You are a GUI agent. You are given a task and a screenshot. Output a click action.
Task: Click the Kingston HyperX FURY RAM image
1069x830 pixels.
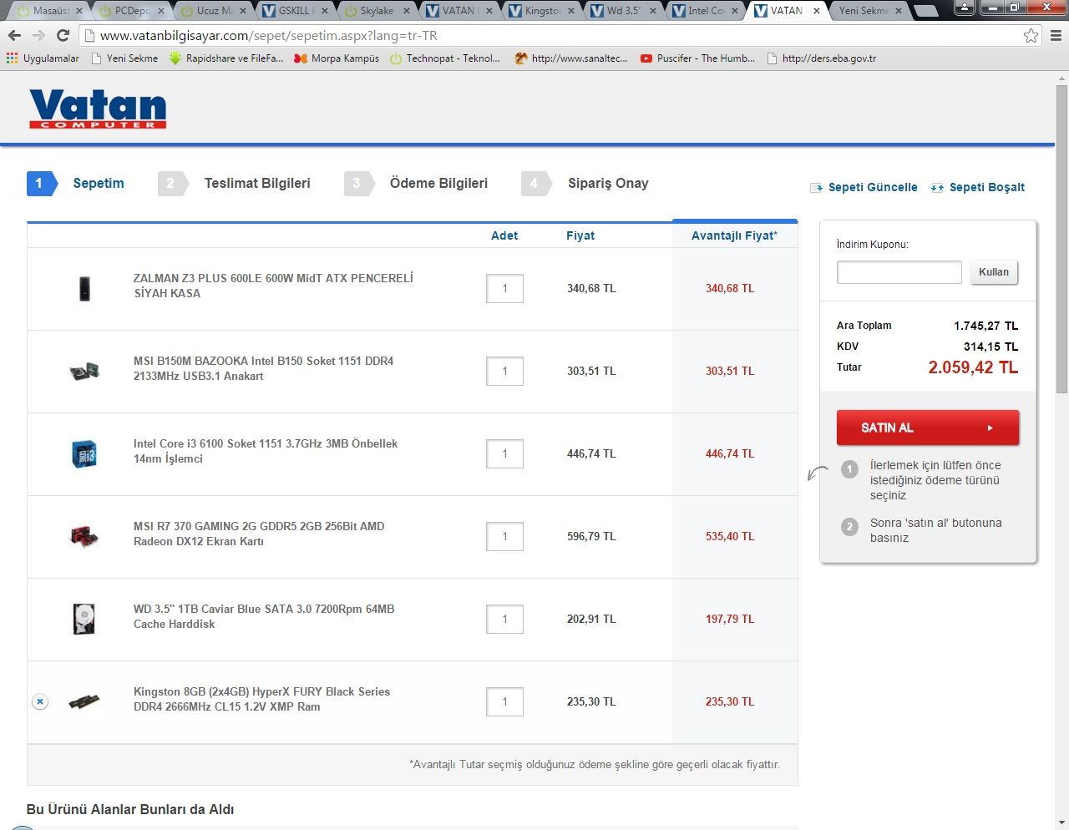84,701
